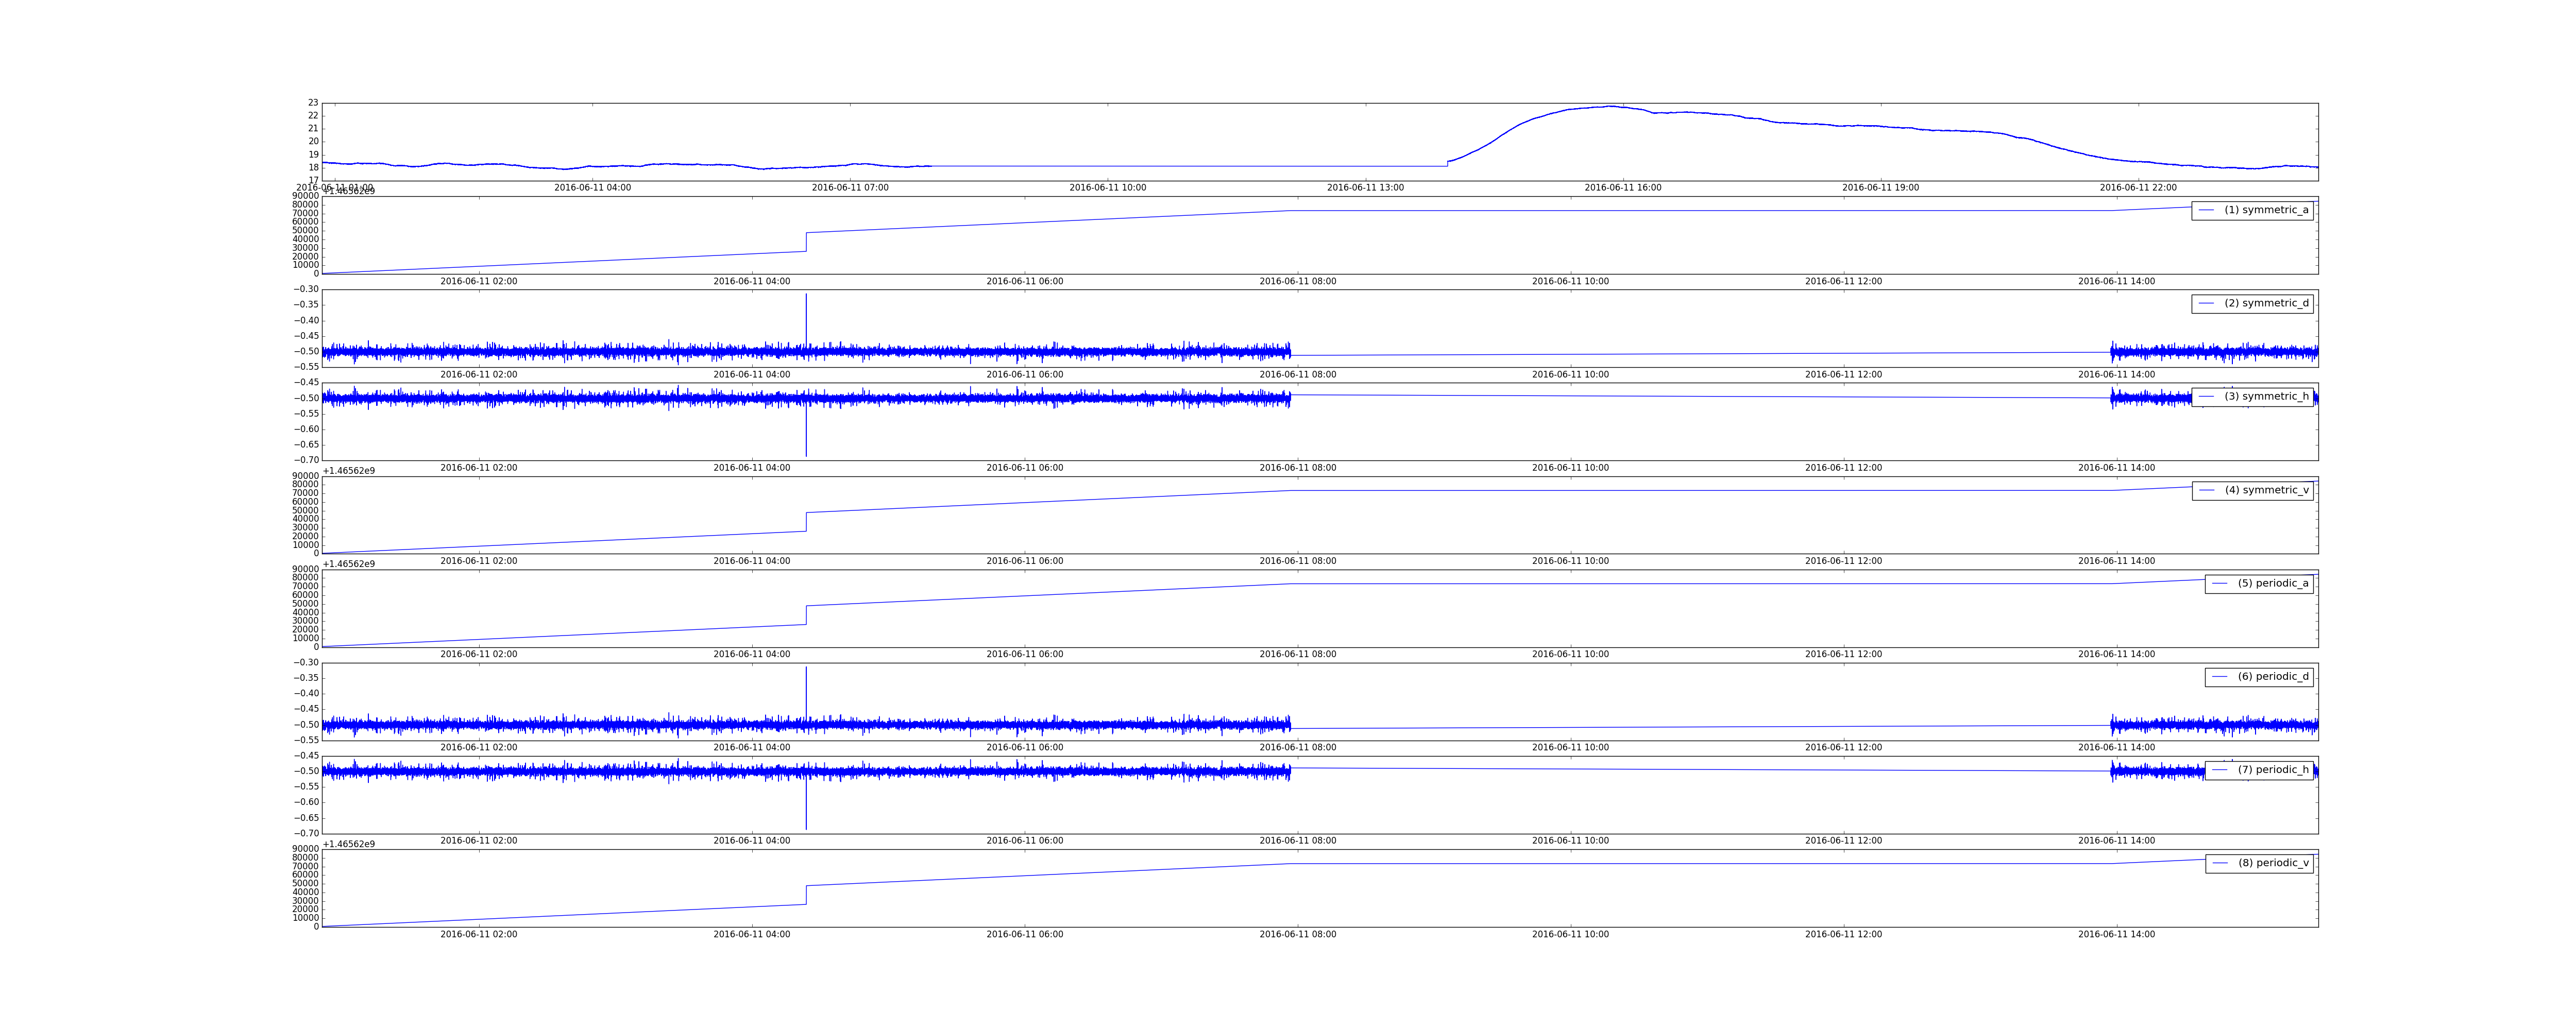Viewport: 2576px width, 1030px height.
Task: Click the (6) periodic_d legend label
Action: (2273, 676)
